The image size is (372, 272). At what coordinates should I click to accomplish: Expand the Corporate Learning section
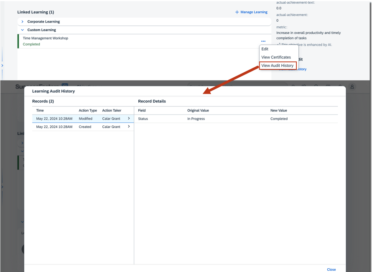23,22
